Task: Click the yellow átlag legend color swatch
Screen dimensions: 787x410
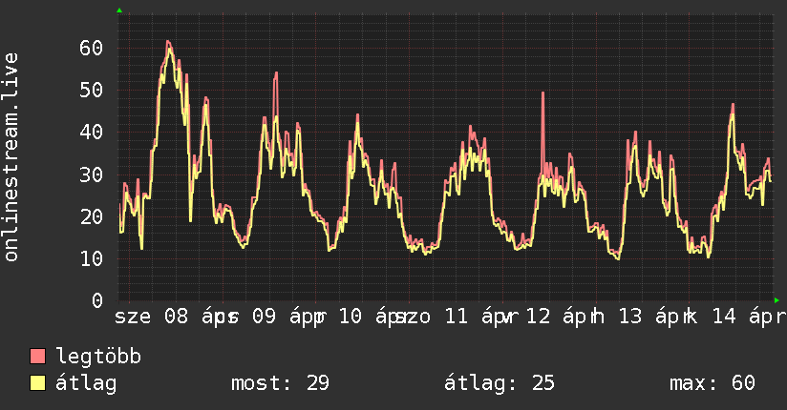Action: click(x=38, y=383)
